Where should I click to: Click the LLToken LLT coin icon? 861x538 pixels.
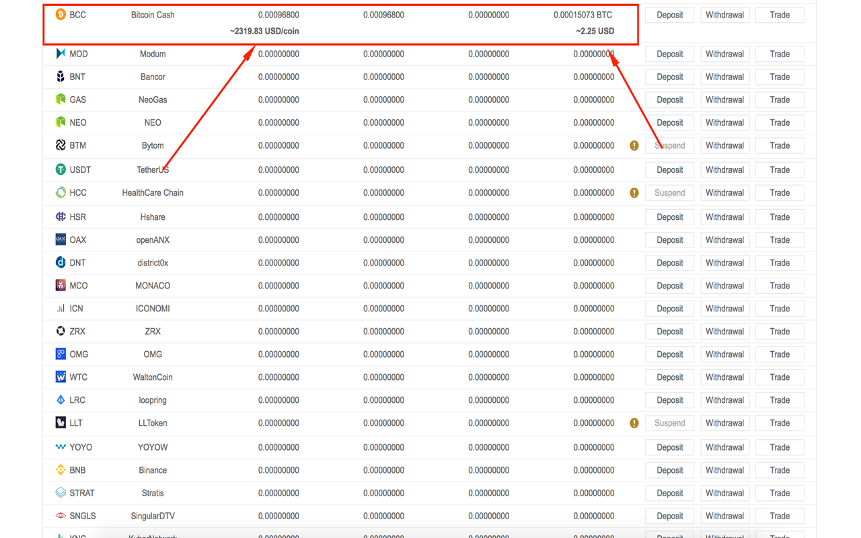(61, 422)
